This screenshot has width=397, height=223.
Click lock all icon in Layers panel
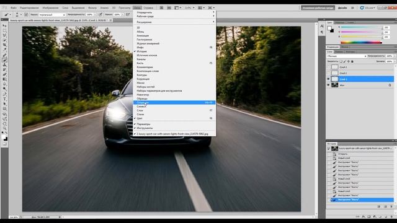352,61
